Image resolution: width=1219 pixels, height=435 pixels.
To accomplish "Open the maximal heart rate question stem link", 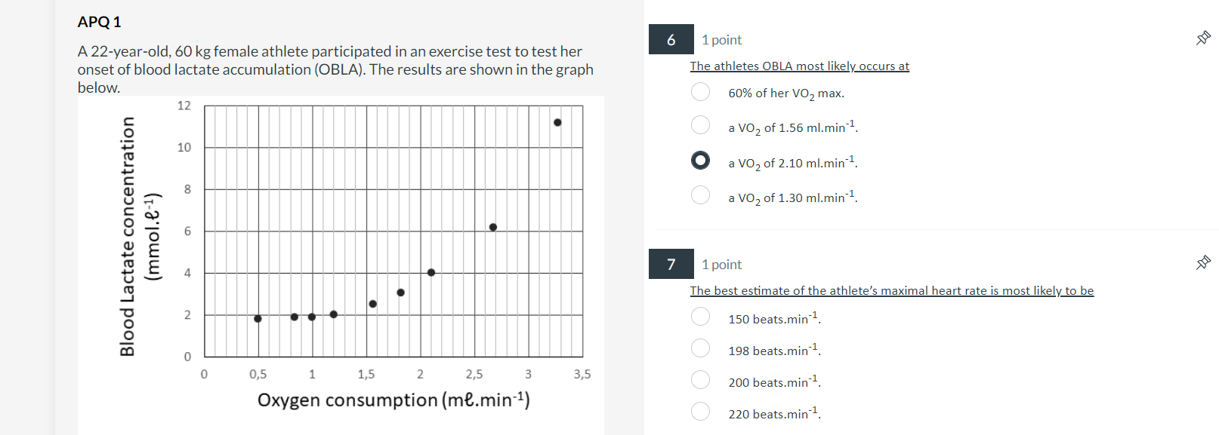I will pyautogui.click(x=892, y=290).
